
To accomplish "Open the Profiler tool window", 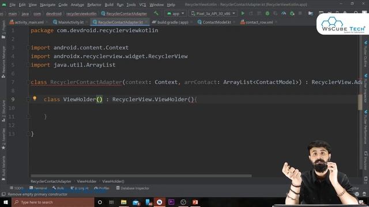I will tap(101, 188).
